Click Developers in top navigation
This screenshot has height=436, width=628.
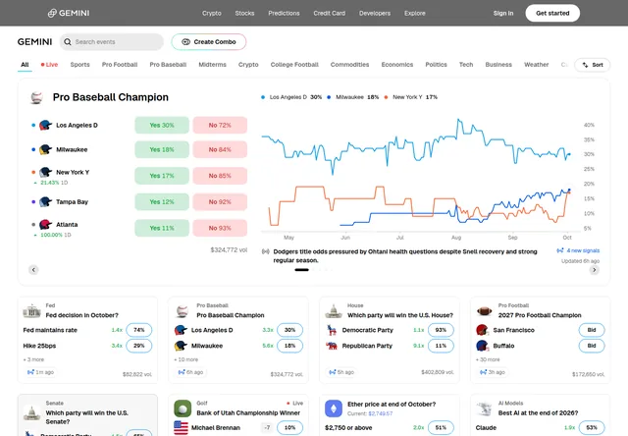[x=375, y=13]
